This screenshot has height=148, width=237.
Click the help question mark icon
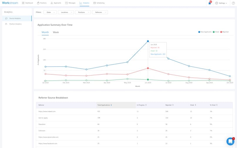pyautogui.click(x=233, y=3)
